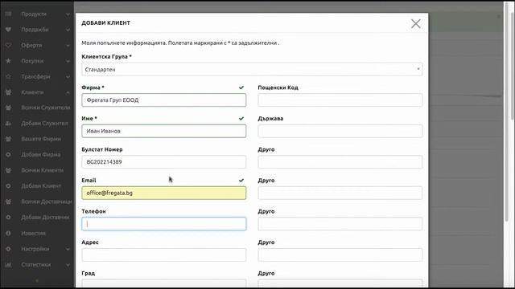Click the Email input field
Image resolution: width=515 pixels, height=289 pixels.
164,193
